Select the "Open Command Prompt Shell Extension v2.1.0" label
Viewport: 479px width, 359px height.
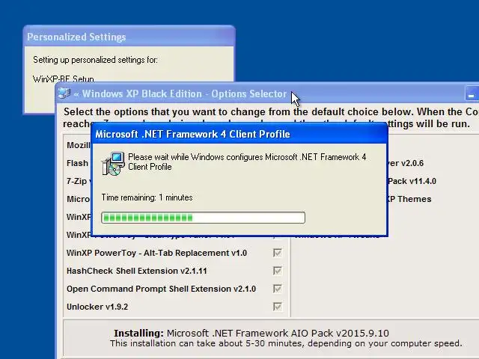[x=162, y=289]
